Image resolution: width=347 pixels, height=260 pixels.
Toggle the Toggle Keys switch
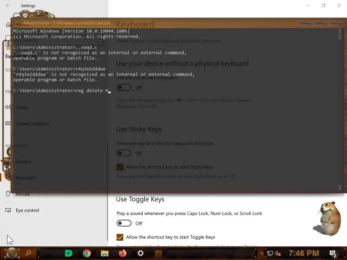(124, 223)
